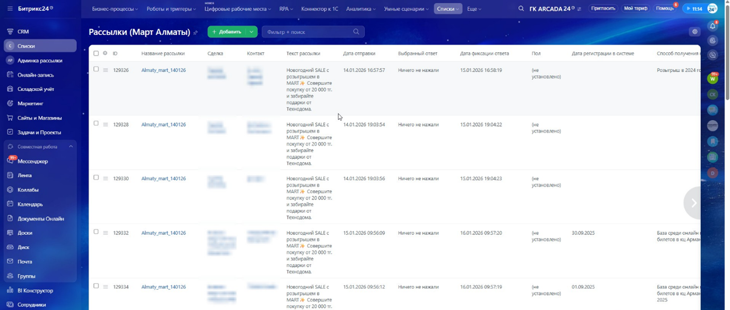This screenshot has width=730, height=310.
Task: Open Помощь button with badge
Action: pos(665,9)
